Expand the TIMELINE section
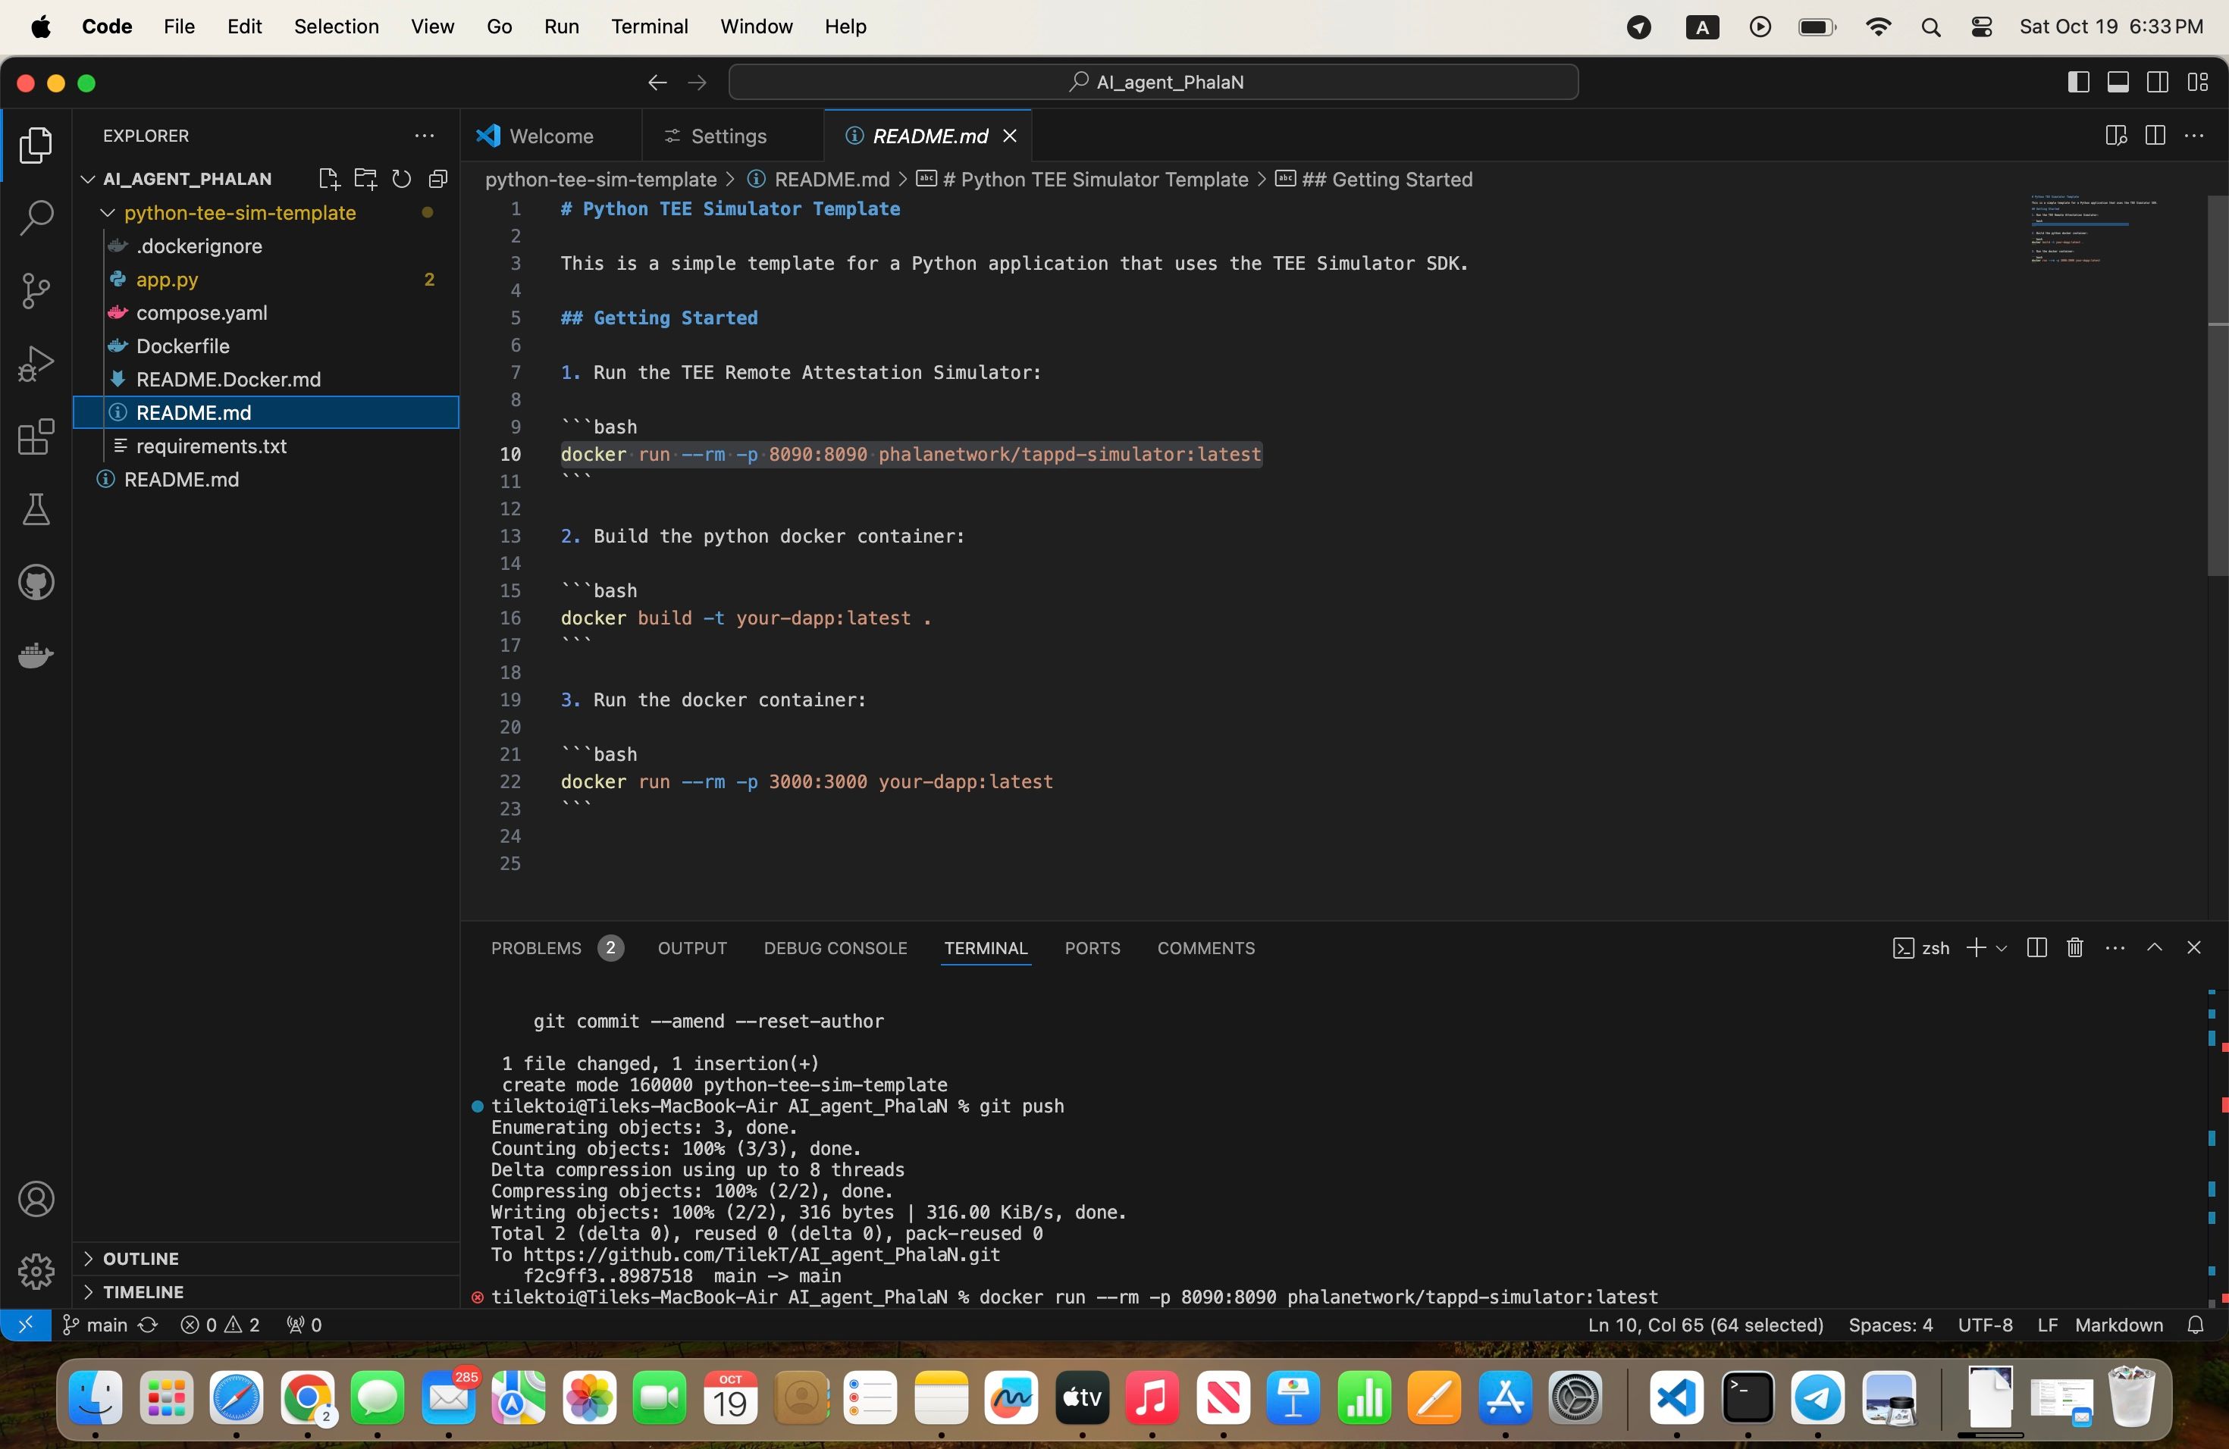Screen dimensions: 2229x1449 pos(143,1291)
